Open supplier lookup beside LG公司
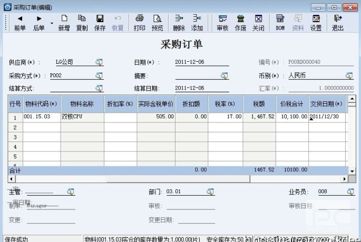This screenshot has width=361, height=242. pyautogui.click(x=99, y=62)
